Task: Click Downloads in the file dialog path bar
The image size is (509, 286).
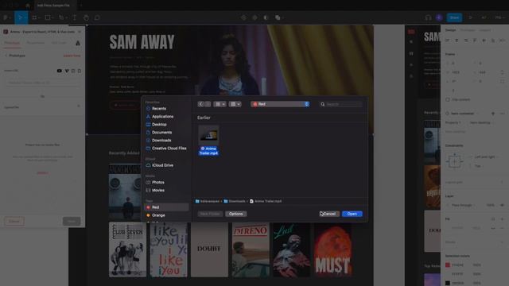Action: click(x=235, y=201)
